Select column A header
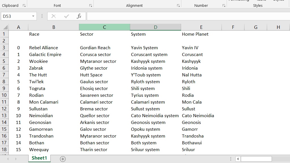 pos(18,27)
